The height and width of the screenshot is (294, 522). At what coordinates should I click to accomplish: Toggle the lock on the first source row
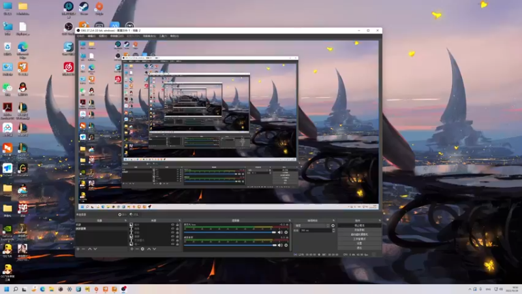[x=177, y=225]
